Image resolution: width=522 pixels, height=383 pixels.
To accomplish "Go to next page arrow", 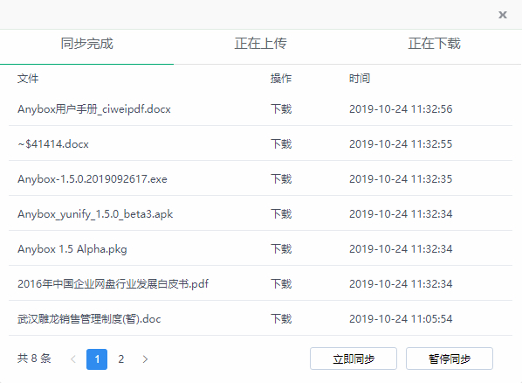I will (x=145, y=359).
